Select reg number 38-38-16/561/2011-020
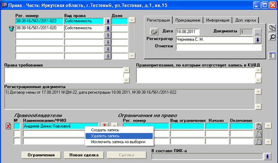278x163 pixels. point(39,28)
